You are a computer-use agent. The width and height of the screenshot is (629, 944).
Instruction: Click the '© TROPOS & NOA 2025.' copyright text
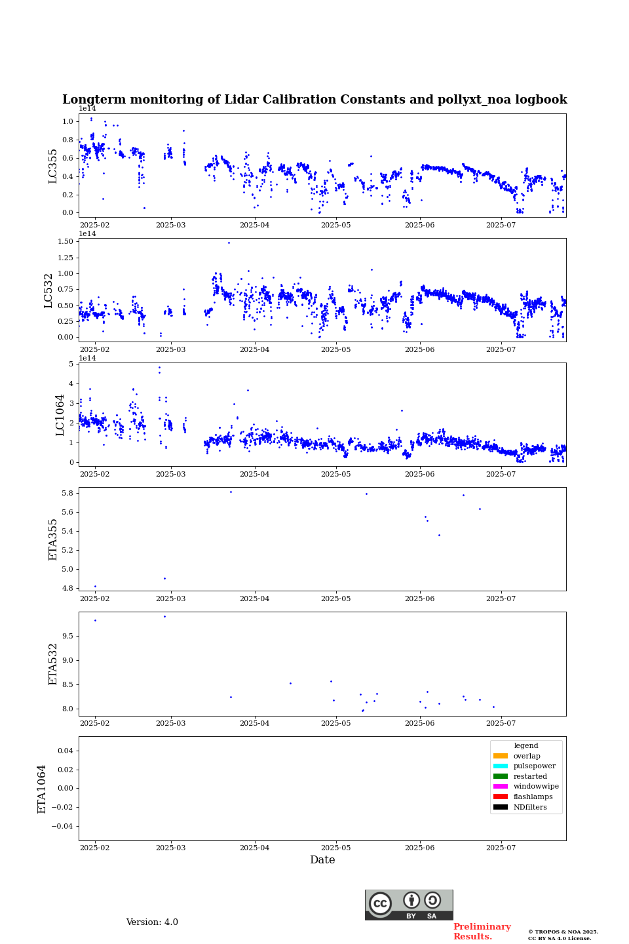[563, 932]
